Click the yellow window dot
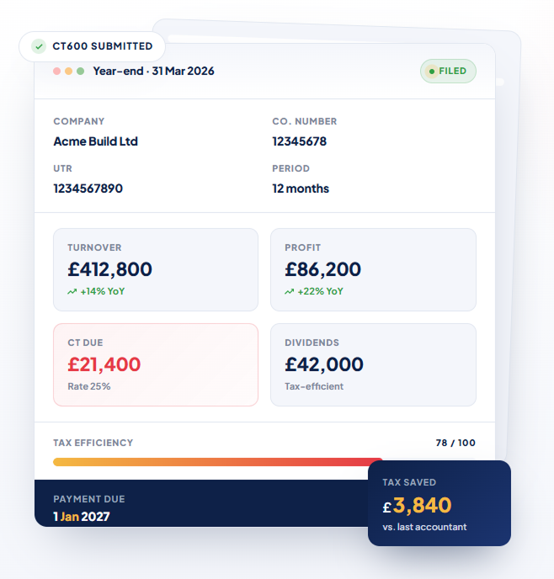The image size is (554, 579). 68,71
